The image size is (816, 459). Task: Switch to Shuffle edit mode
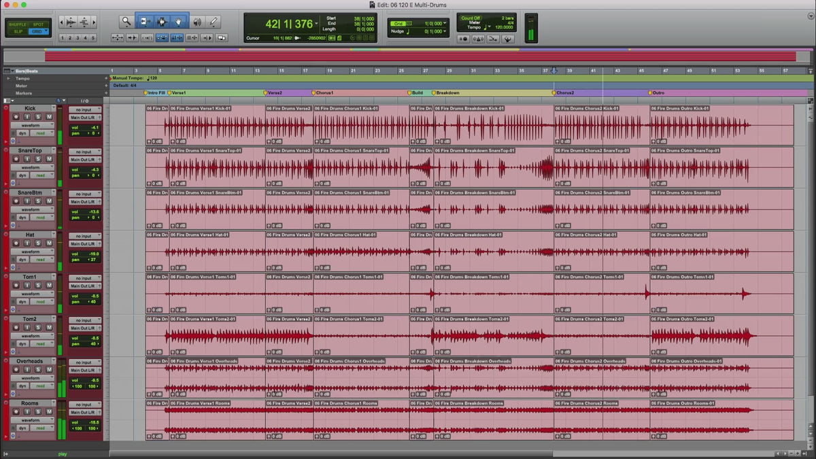(18, 24)
